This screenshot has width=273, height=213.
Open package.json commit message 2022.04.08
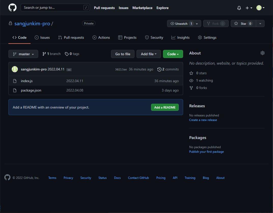75,90
